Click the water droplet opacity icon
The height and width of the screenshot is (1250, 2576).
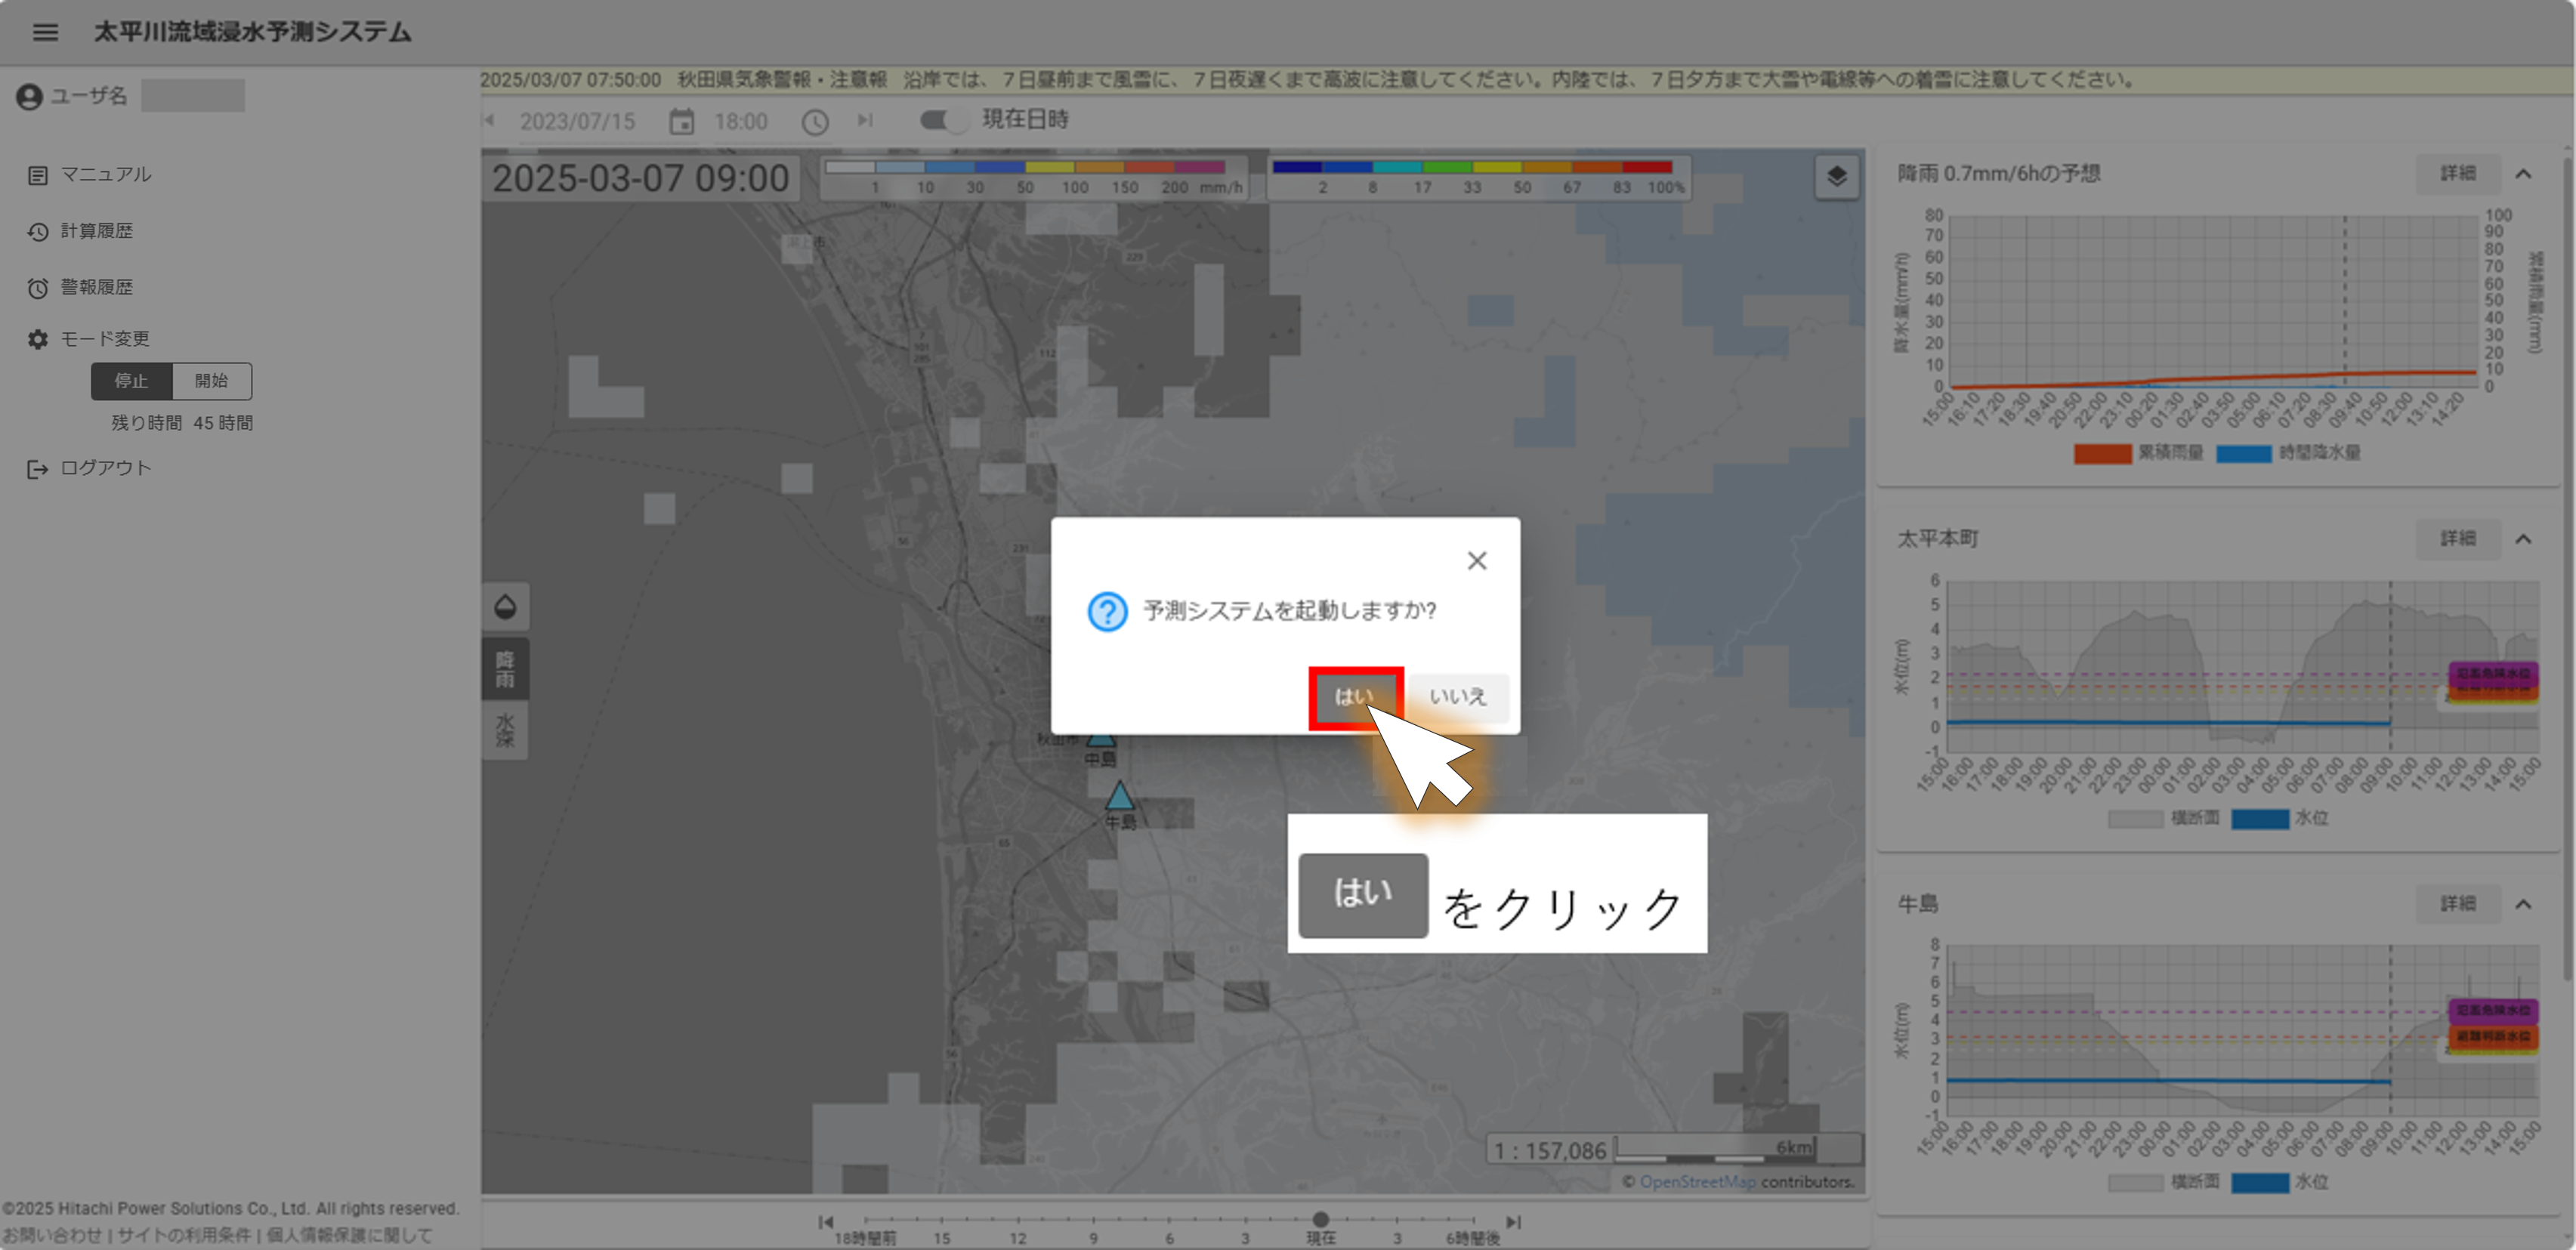[505, 606]
